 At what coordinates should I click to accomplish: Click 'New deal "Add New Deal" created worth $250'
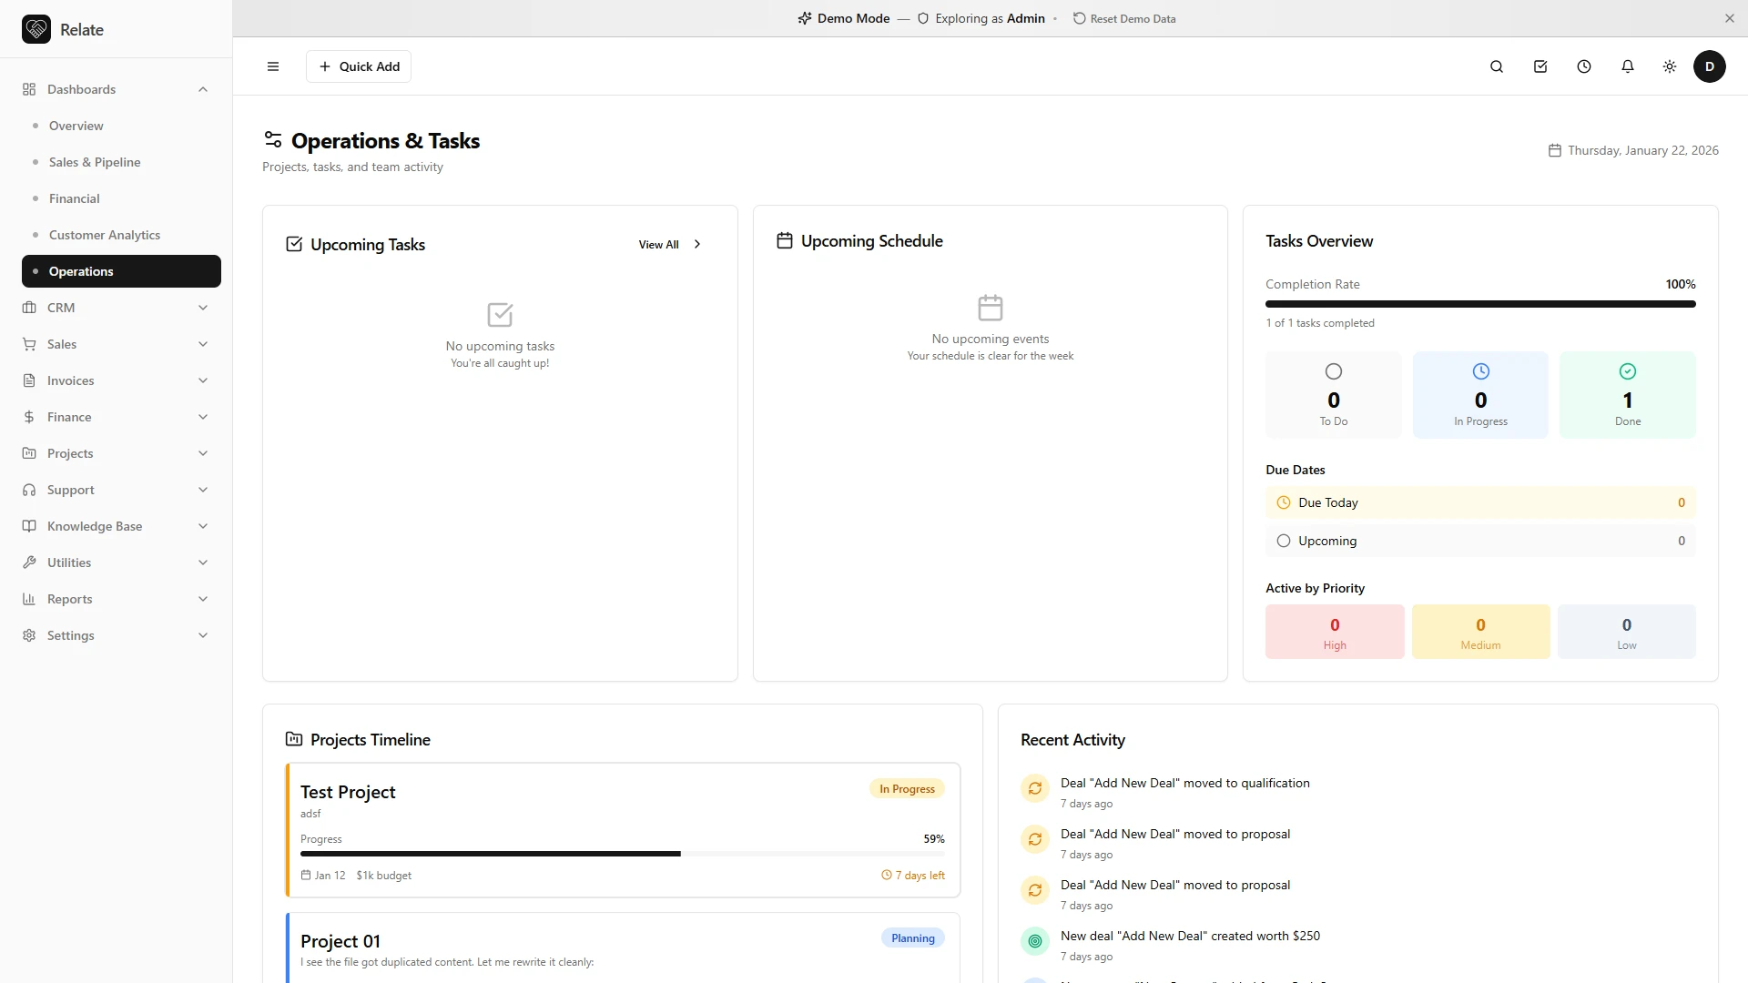point(1190,936)
